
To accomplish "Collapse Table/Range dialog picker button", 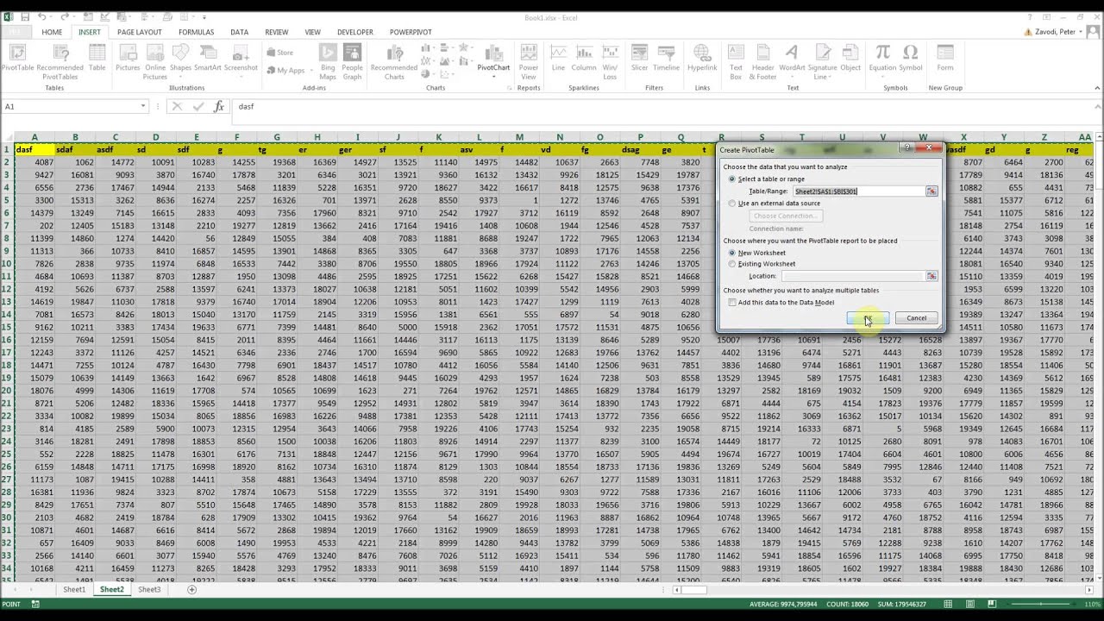I will [x=931, y=191].
